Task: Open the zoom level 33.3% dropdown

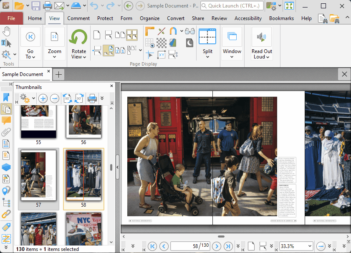Action: click(309, 246)
